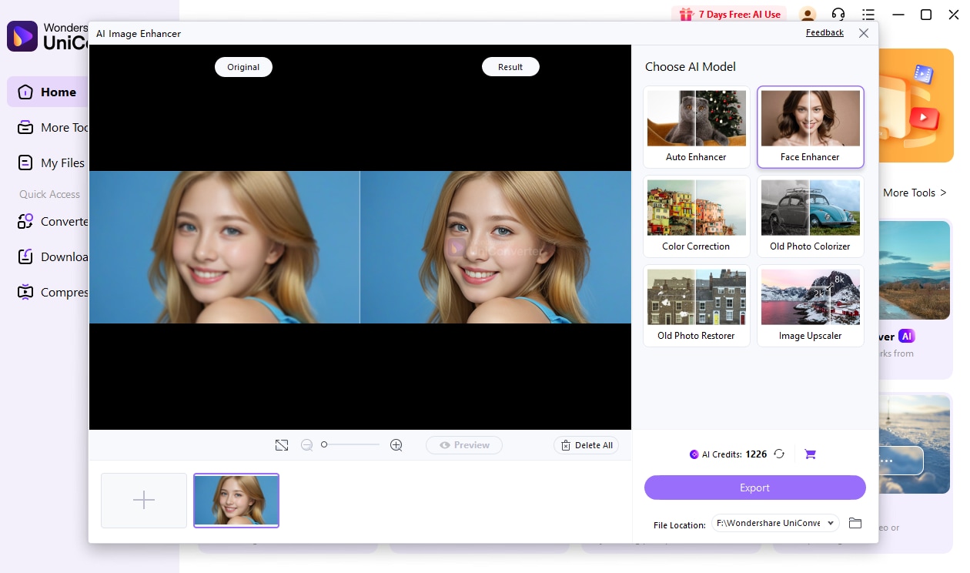The height and width of the screenshot is (573, 970).
Task: Open My Files in the sidebar
Action: click(52, 163)
